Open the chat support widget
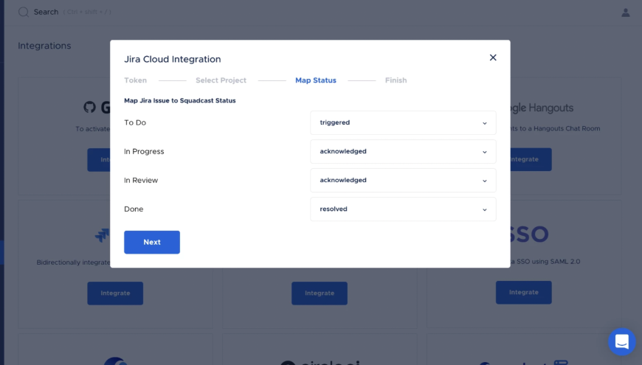This screenshot has width=642, height=365. [x=621, y=342]
